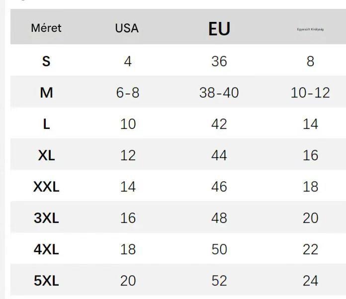Select the XXL size row label
346x299 pixels.
click(x=46, y=187)
